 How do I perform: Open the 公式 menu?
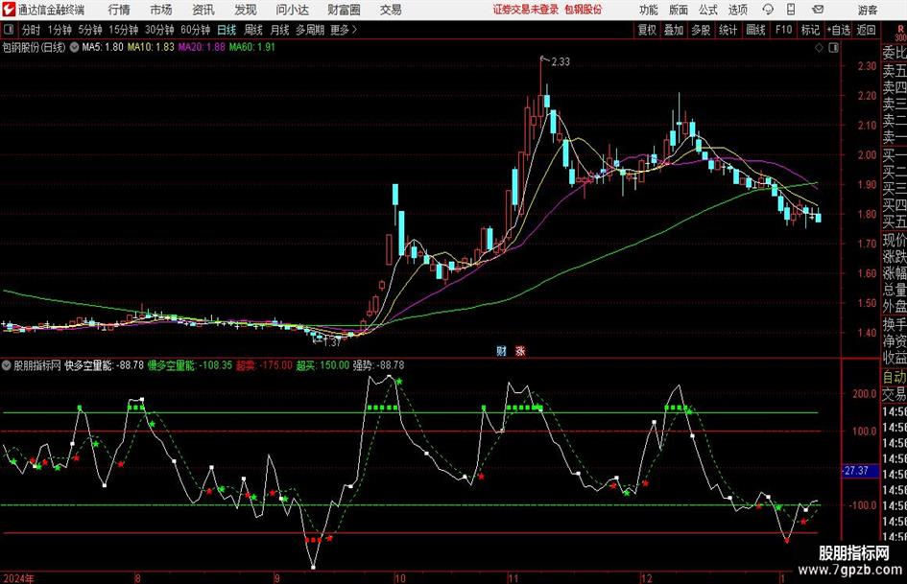coord(708,10)
